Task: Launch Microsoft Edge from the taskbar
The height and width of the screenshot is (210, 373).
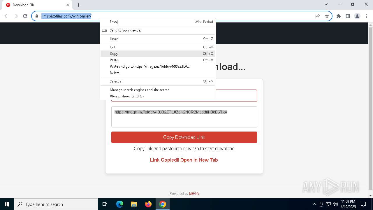Action: pos(120,204)
